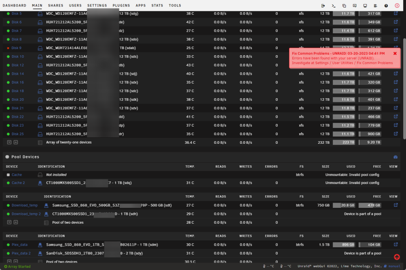The height and width of the screenshot is (270, 406).
Task: Toggle Disk 22 green status ball
Action: 8,117
